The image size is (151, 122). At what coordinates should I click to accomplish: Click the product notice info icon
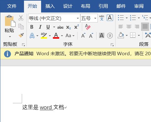pos(7,54)
